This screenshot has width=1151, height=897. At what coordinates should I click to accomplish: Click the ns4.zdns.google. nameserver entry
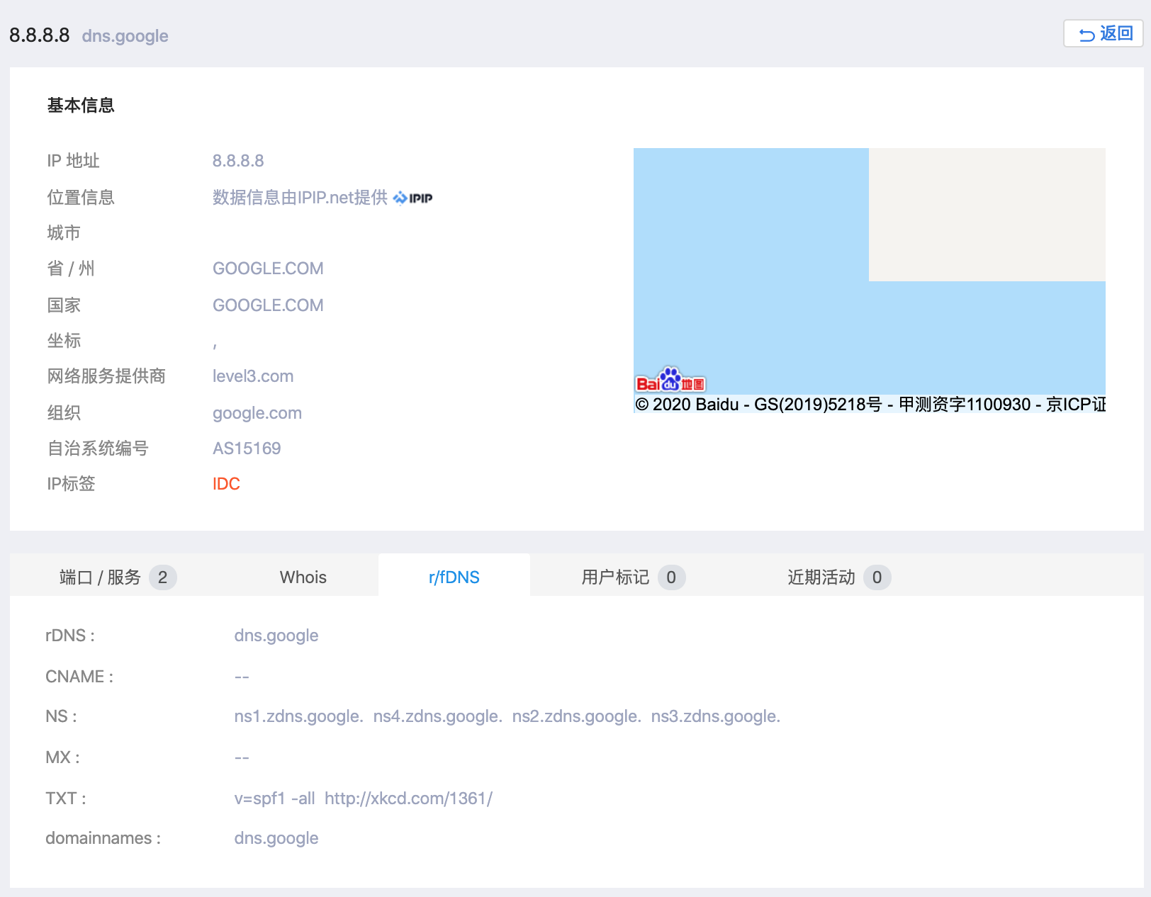[x=437, y=716]
